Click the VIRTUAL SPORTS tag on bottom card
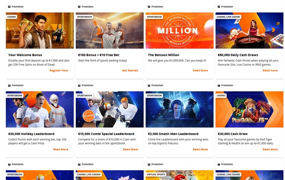285x180 pixels. [x=156, y=174]
